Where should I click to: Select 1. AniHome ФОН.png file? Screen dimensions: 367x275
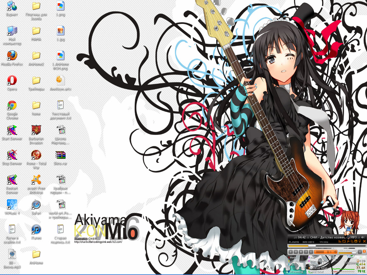(x=61, y=60)
